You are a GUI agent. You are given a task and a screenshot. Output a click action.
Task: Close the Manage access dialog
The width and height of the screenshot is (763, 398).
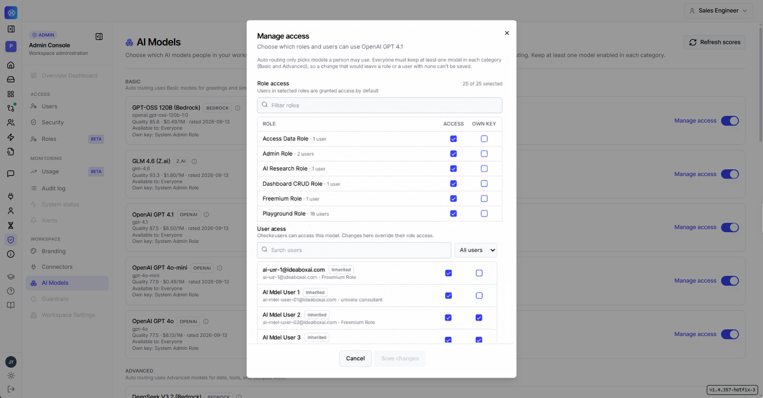(x=507, y=33)
